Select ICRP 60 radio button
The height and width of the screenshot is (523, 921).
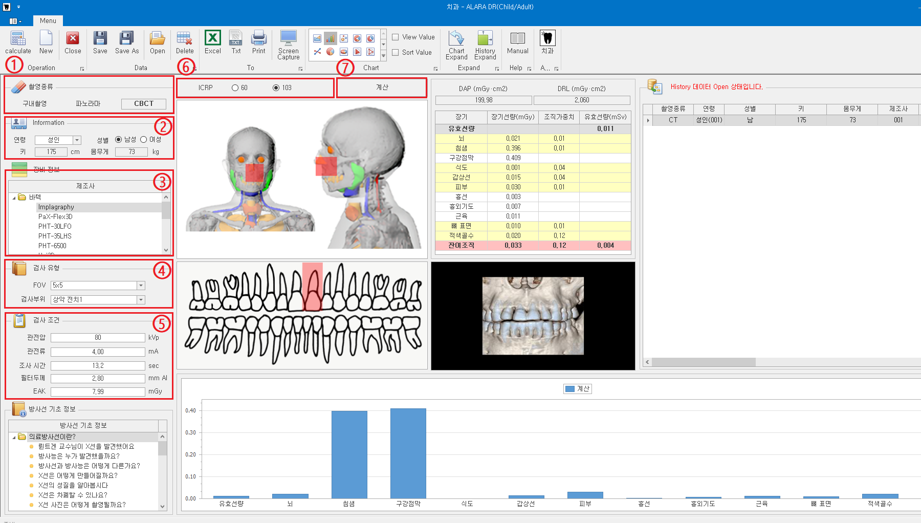pyautogui.click(x=235, y=88)
